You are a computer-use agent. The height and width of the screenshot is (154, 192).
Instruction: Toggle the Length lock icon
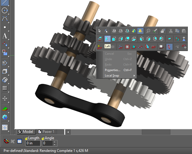click(26, 138)
